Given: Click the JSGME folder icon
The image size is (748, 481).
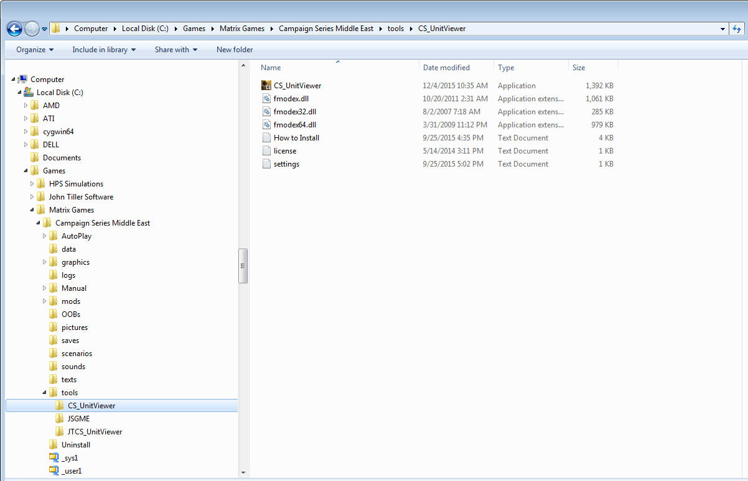Looking at the screenshot, I should [x=60, y=419].
